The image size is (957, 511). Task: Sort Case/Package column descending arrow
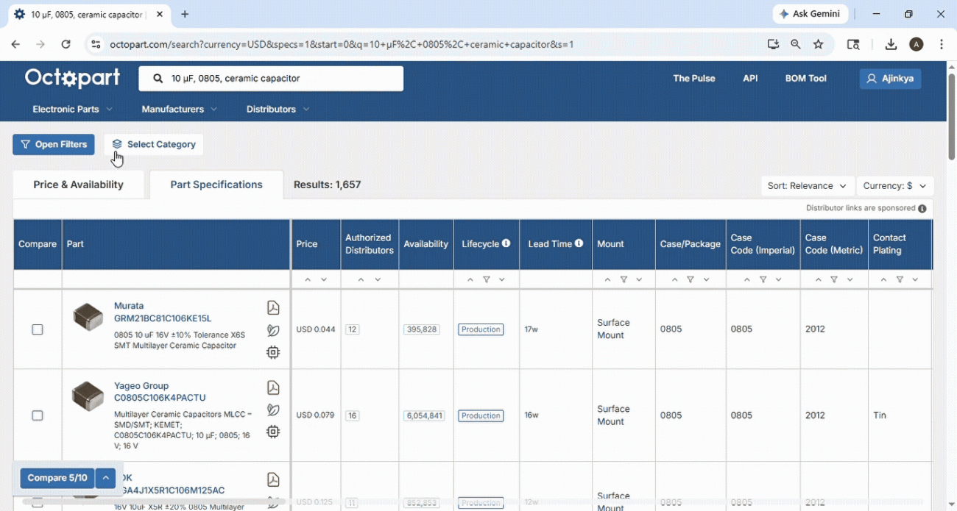tap(707, 279)
